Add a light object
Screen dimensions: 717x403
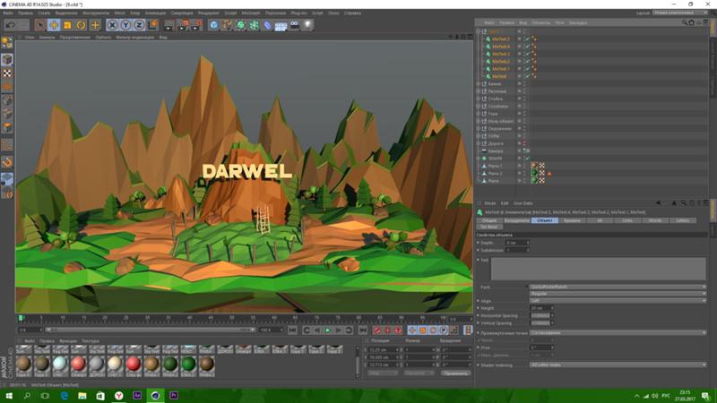tap(307, 25)
